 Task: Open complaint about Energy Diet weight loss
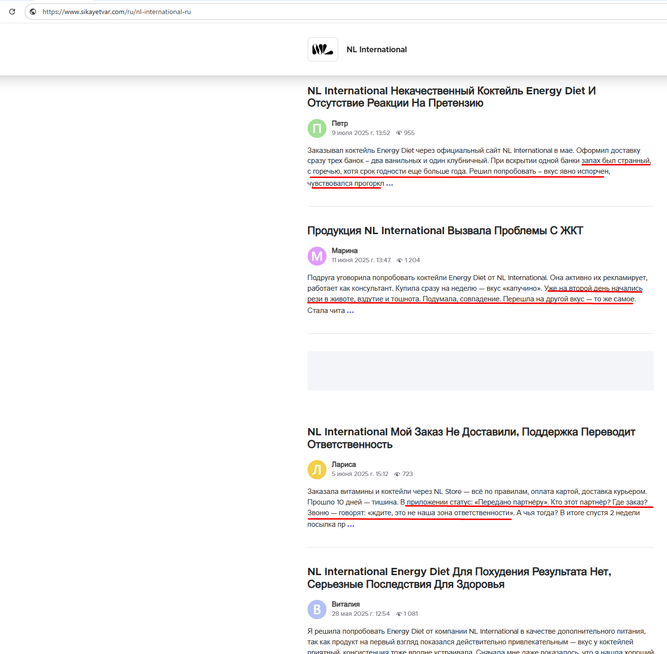click(x=459, y=578)
